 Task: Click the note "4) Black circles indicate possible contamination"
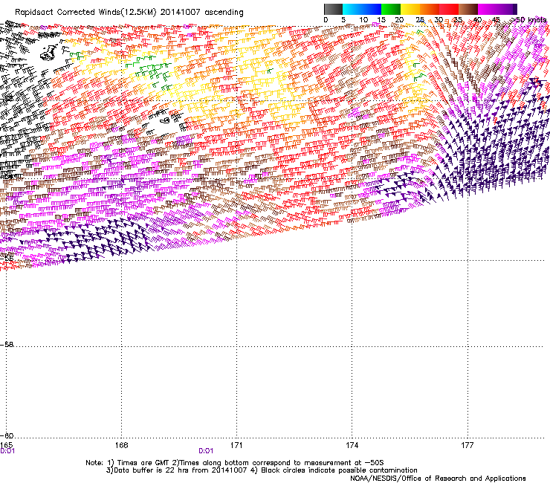pos(334,470)
